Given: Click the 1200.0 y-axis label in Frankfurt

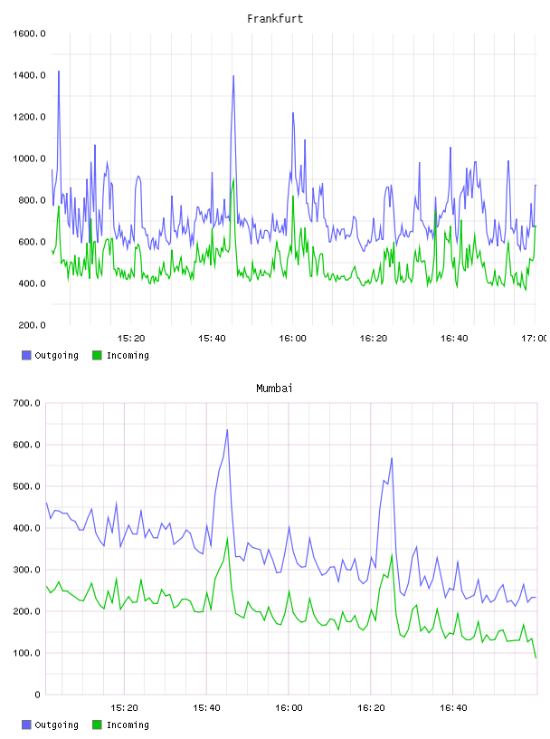Looking at the screenshot, I should pyautogui.click(x=29, y=117).
